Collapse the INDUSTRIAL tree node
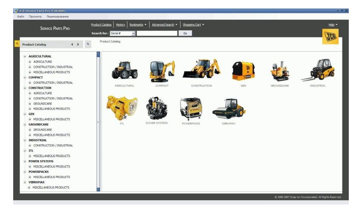362x213 pixels. (25, 140)
